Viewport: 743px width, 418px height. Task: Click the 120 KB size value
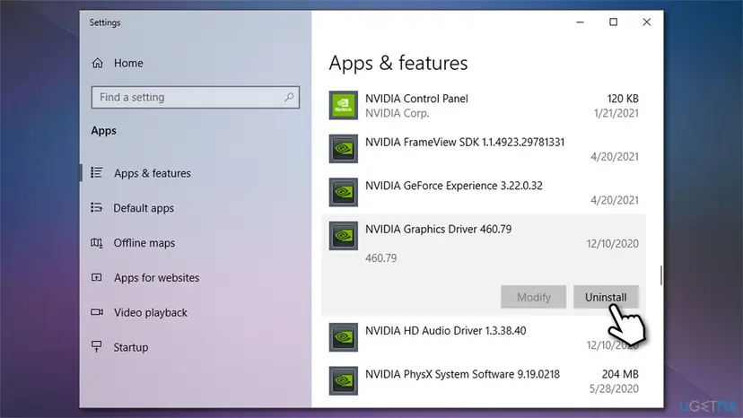(x=623, y=99)
